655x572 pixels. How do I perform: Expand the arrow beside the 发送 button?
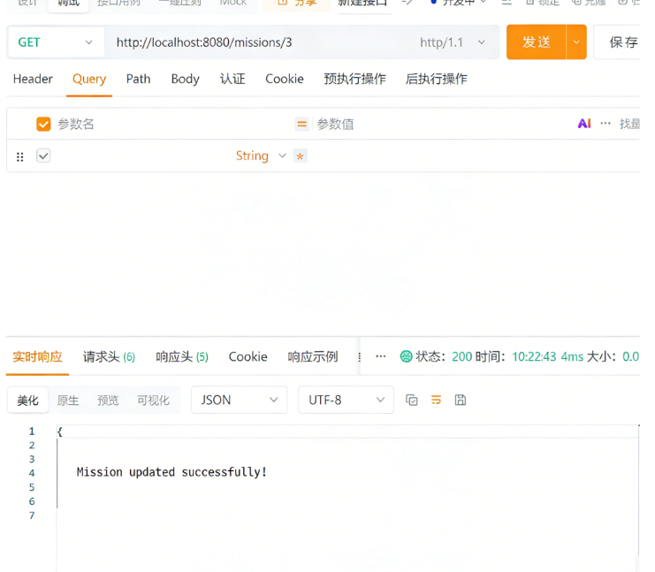click(576, 42)
